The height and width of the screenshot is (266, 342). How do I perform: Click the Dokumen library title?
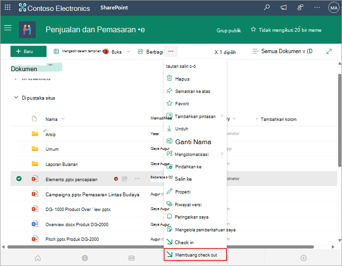24,69
